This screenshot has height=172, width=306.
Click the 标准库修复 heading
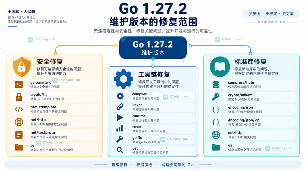(x=250, y=62)
